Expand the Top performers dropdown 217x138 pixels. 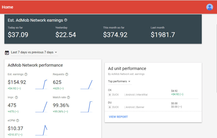coord(119,81)
